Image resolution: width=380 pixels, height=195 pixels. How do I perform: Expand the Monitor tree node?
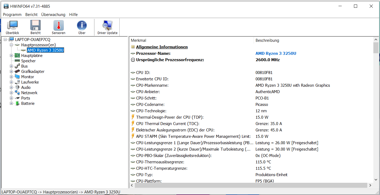(11, 77)
